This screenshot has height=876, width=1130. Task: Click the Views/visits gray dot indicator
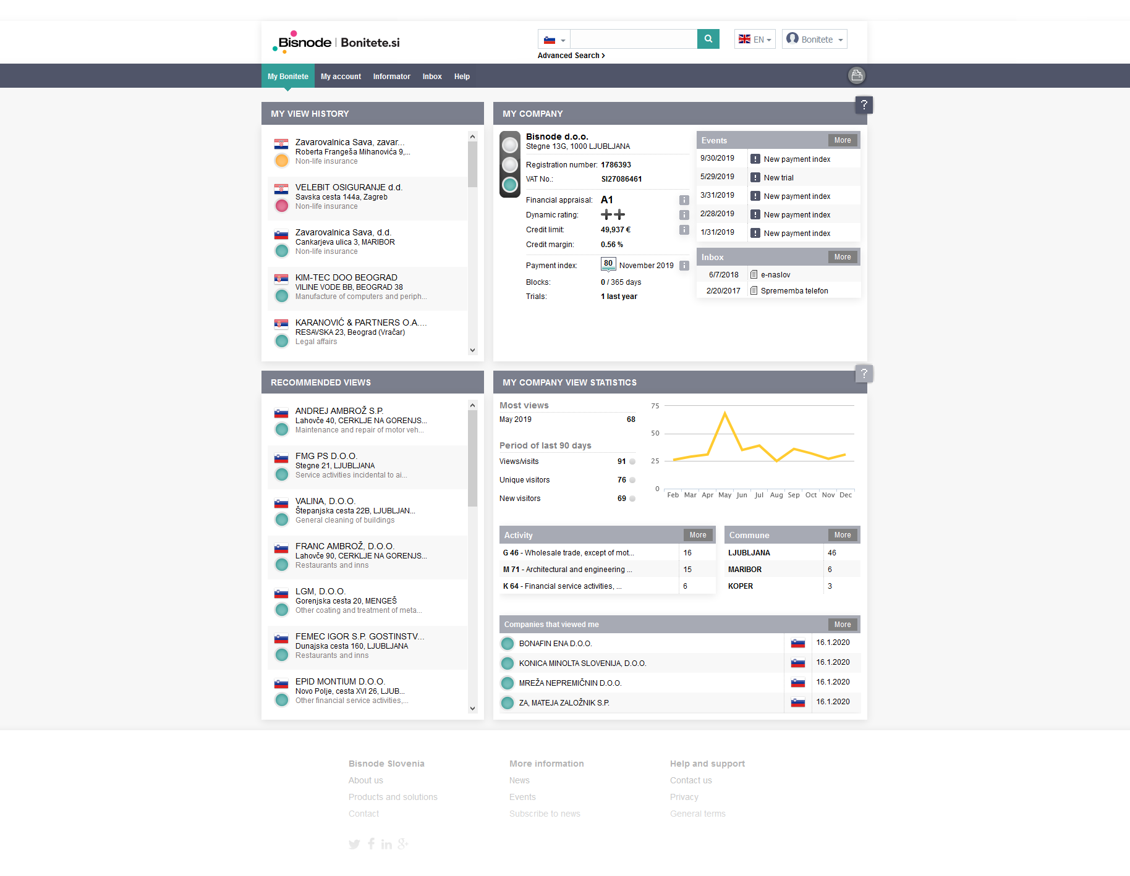point(632,461)
